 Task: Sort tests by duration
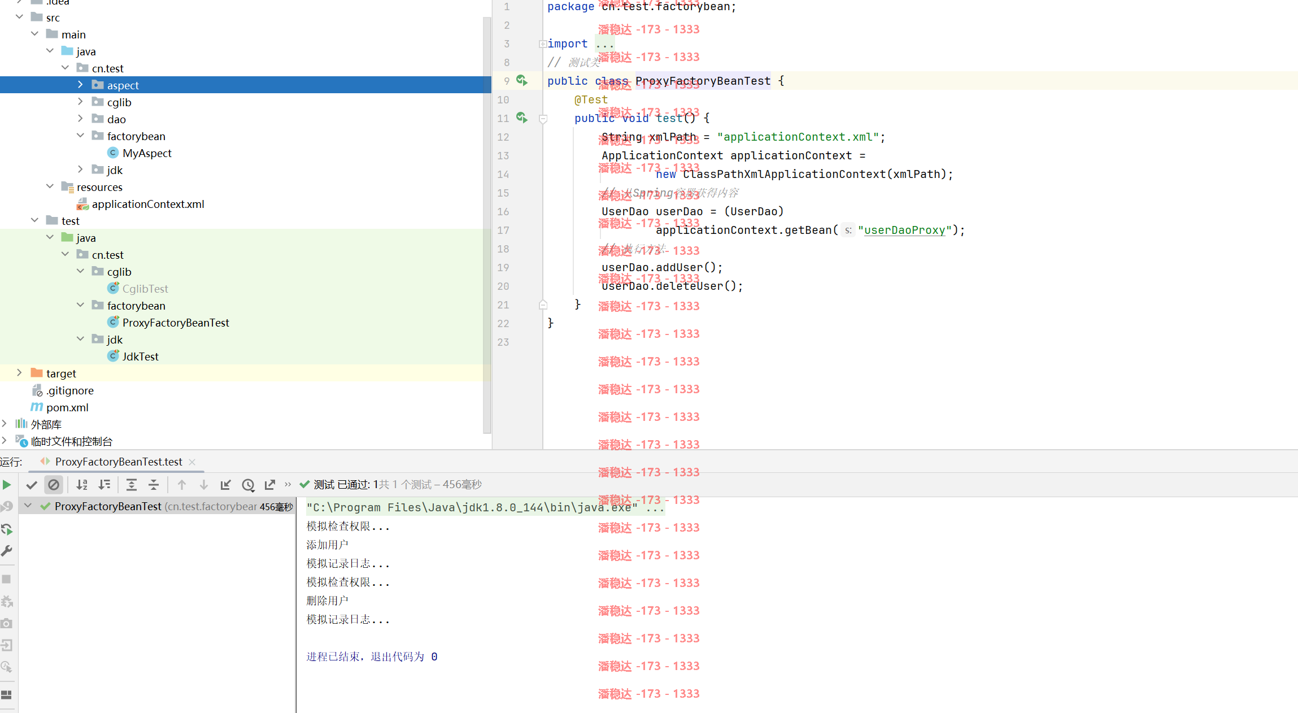[x=104, y=485]
